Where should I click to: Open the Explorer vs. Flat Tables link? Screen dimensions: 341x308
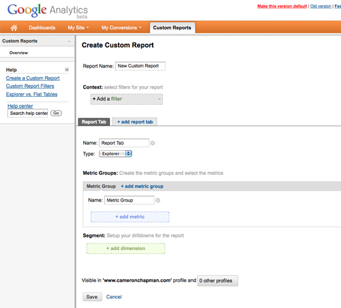tap(32, 94)
